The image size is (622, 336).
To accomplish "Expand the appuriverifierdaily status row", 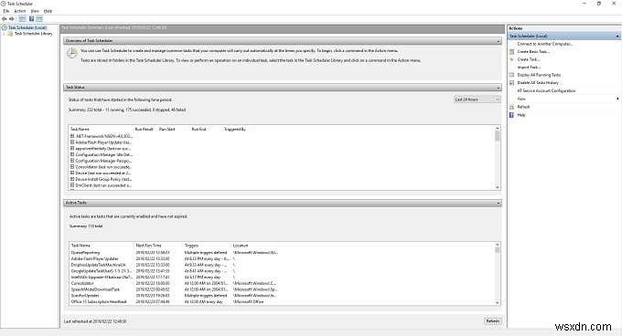I will coord(72,149).
